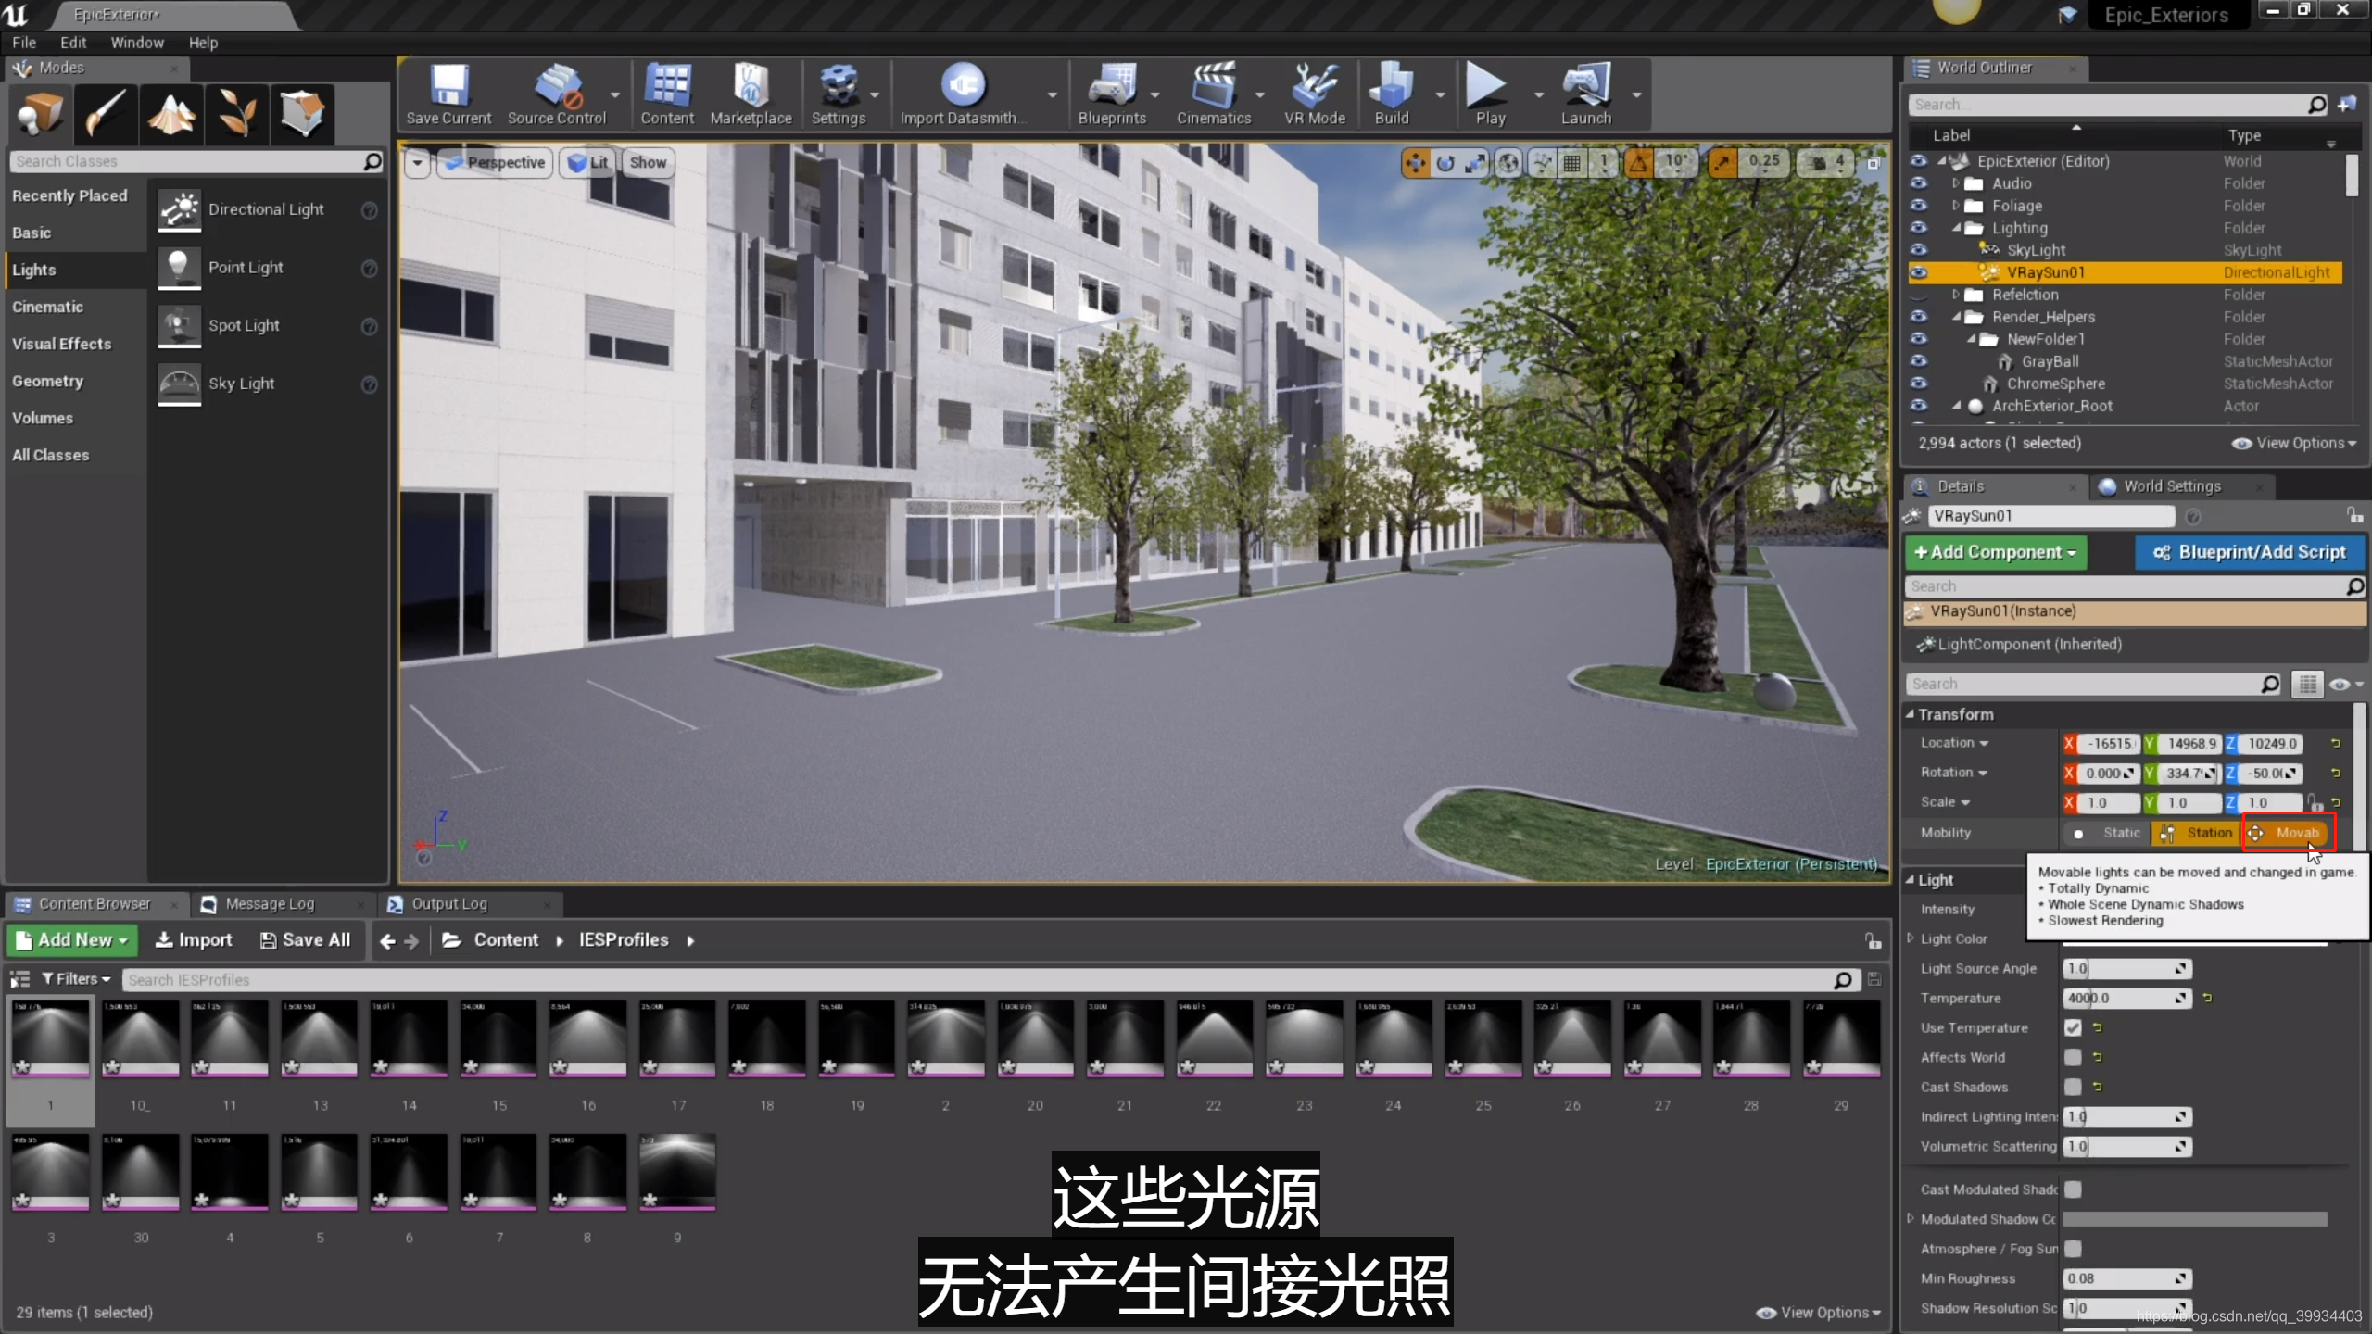This screenshot has width=2372, height=1334.
Task: Select the Landscape mode icon
Action: coord(171,114)
